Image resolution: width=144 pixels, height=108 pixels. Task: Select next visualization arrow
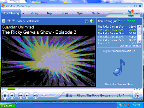tap(13, 21)
